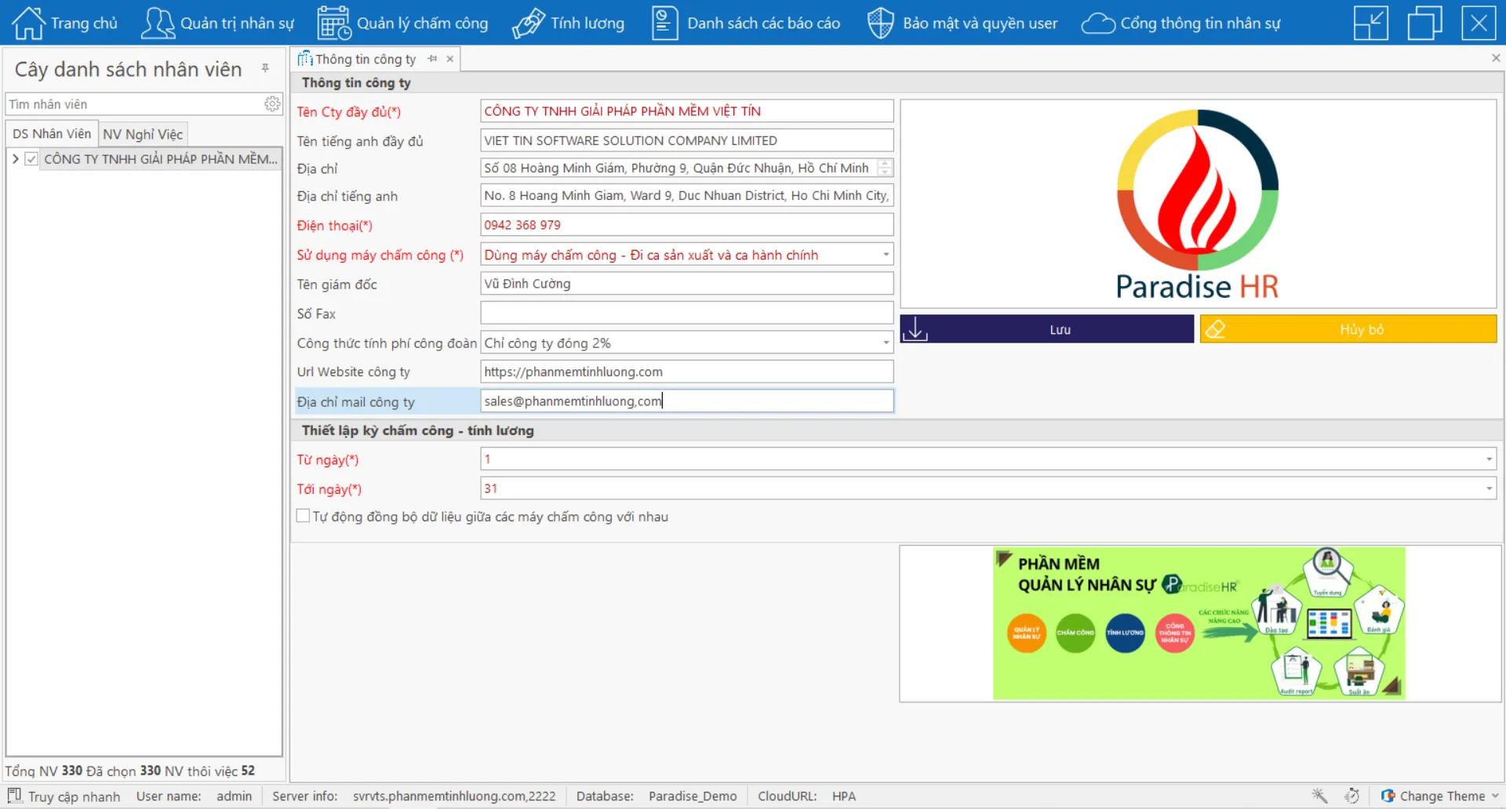The width and height of the screenshot is (1506, 809).
Task: Close the document area with X
Action: [x=1496, y=58]
